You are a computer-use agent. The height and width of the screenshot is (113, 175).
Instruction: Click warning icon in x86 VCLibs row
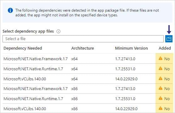pyautogui.click(x=161, y=108)
